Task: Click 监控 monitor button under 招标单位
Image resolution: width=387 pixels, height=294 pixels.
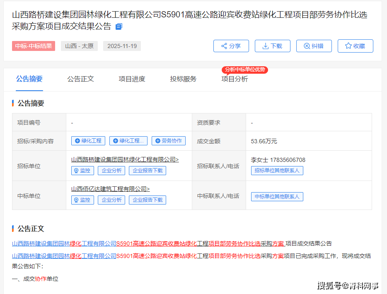Action: tap(82, 171)
